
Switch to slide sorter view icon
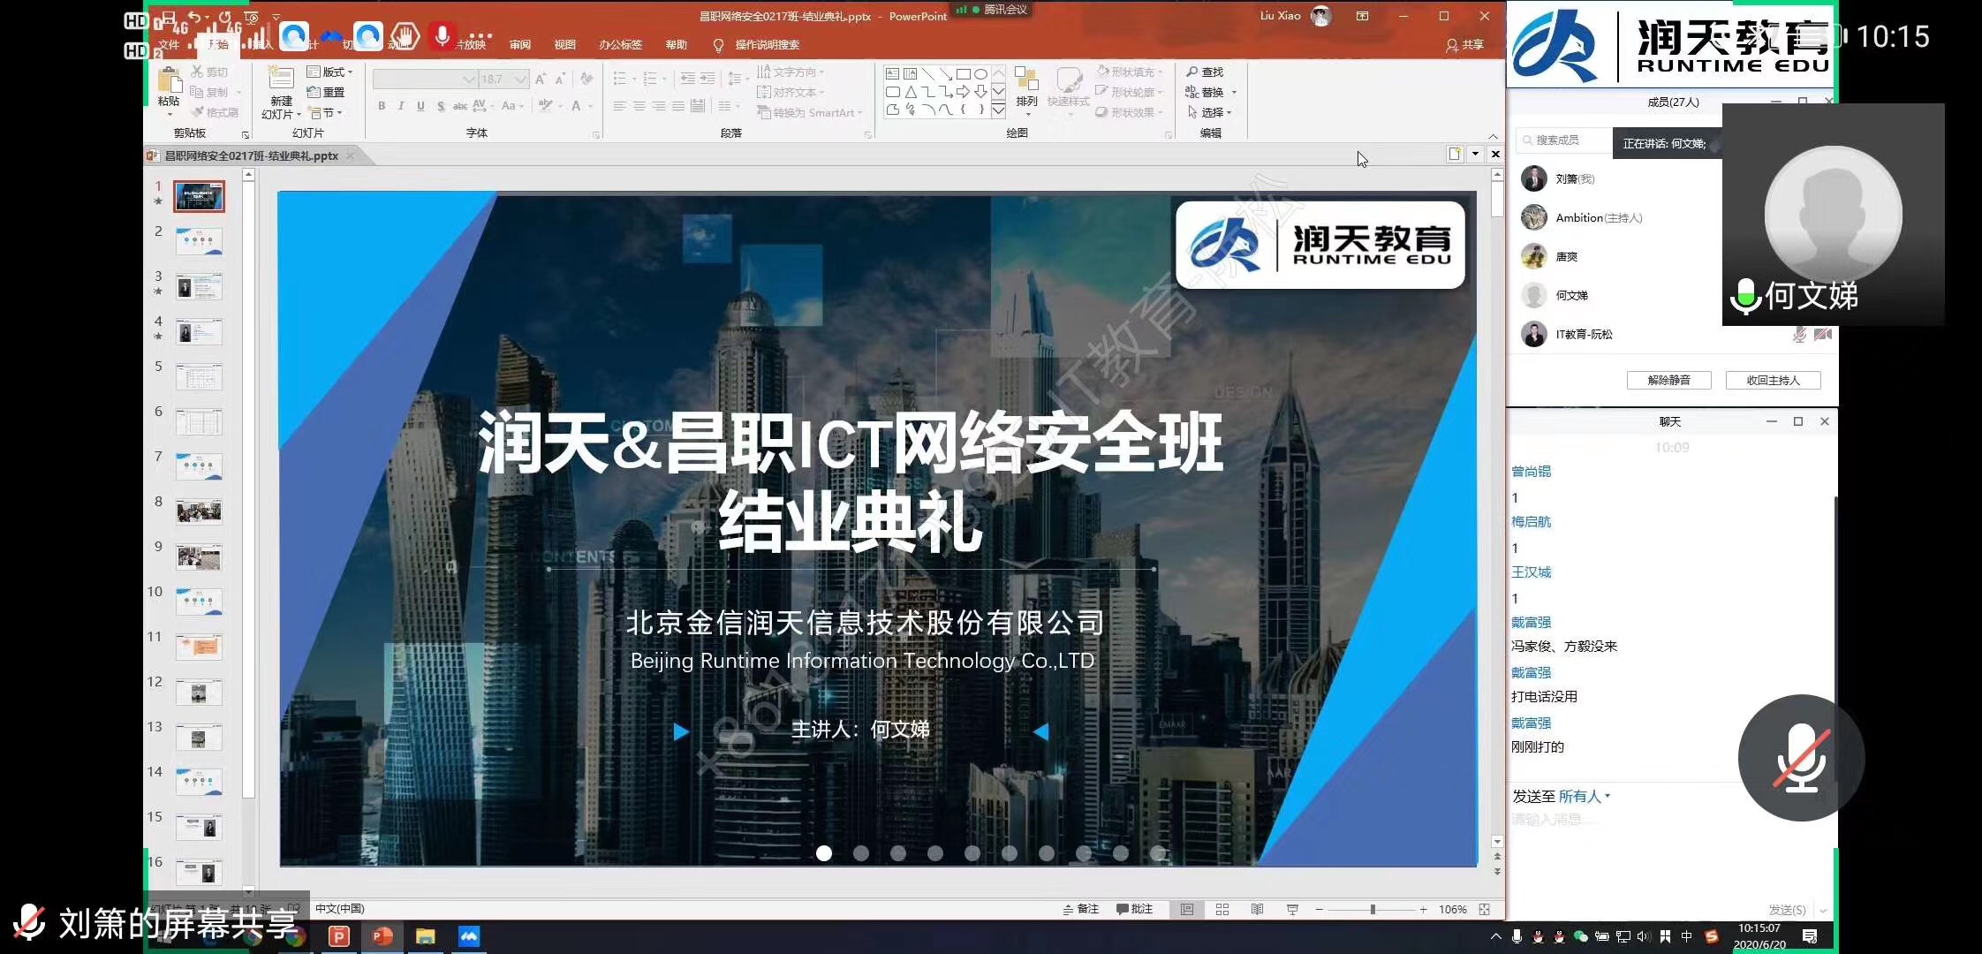click(1222, 909)
